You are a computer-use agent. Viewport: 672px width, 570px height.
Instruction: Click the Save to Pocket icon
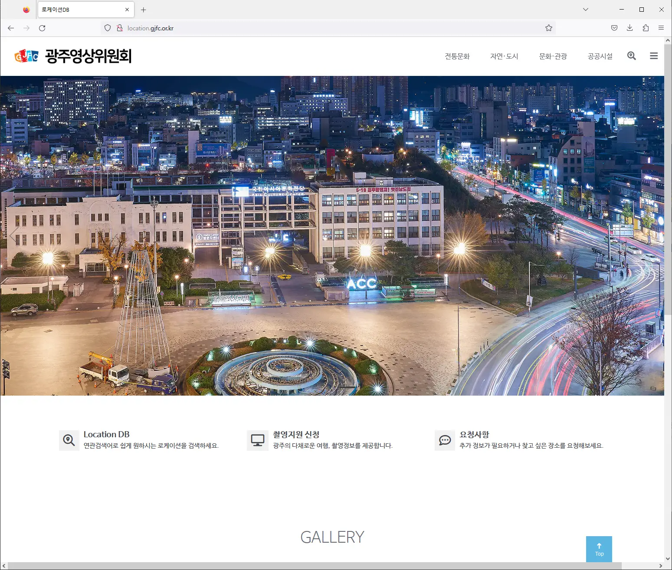click(614, 28)
